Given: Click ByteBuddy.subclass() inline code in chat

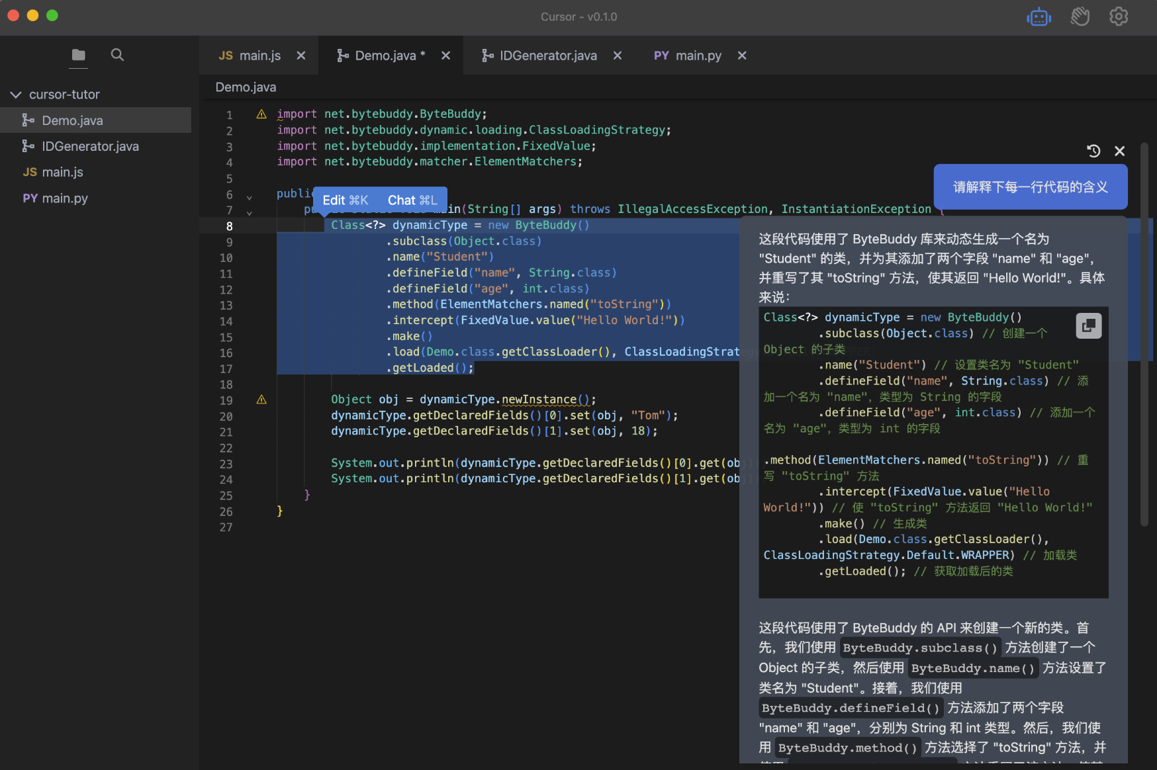Looking at the screenshot, I should (x=920, y=648).
